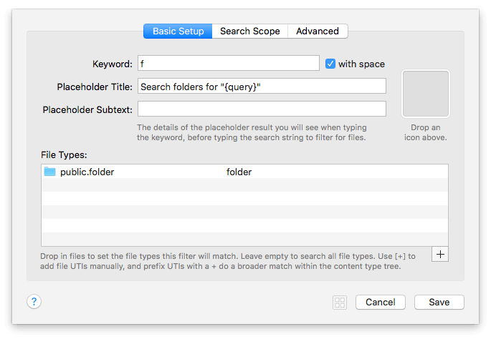Click the blue folder icon beside public.folder

(x=49, y=172)
